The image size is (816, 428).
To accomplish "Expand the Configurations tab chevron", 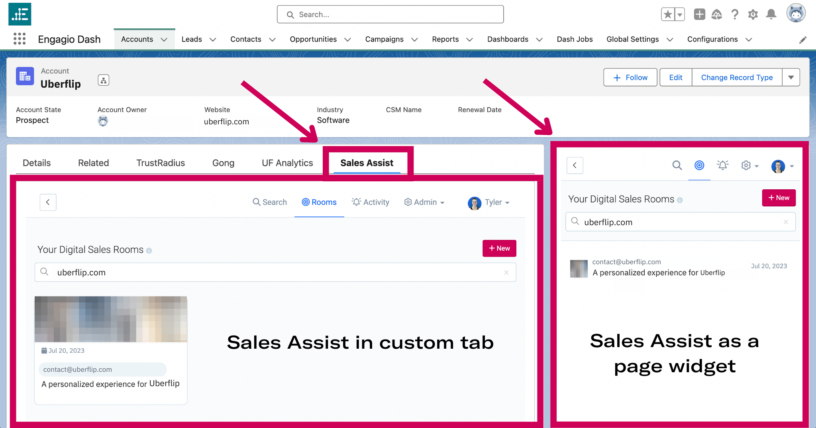I will (749, 39).
